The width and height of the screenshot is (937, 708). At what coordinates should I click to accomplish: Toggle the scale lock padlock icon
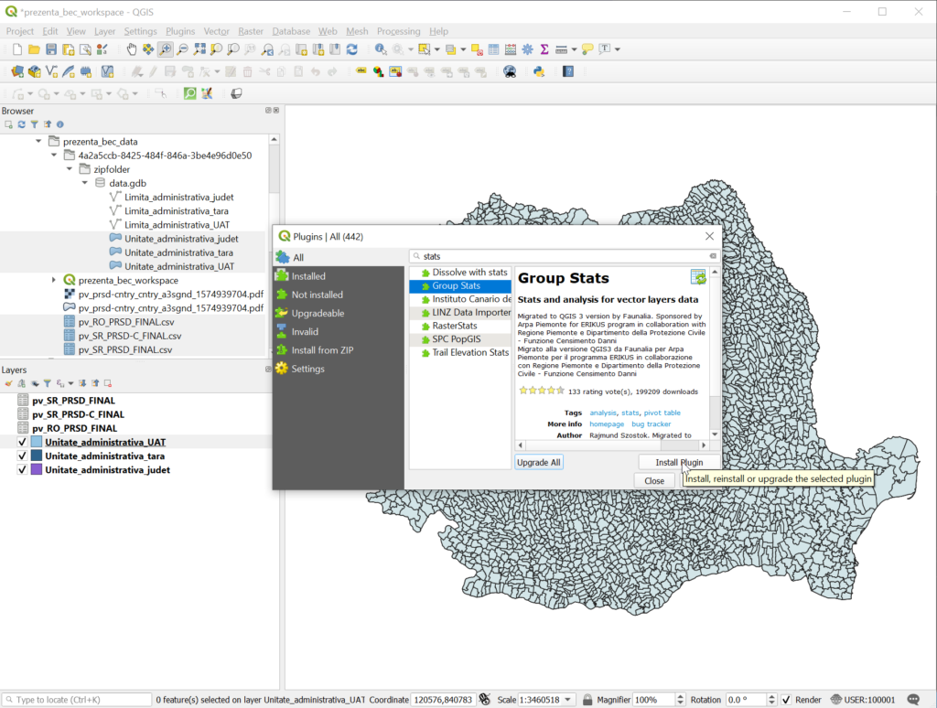[x=587, y=700]
